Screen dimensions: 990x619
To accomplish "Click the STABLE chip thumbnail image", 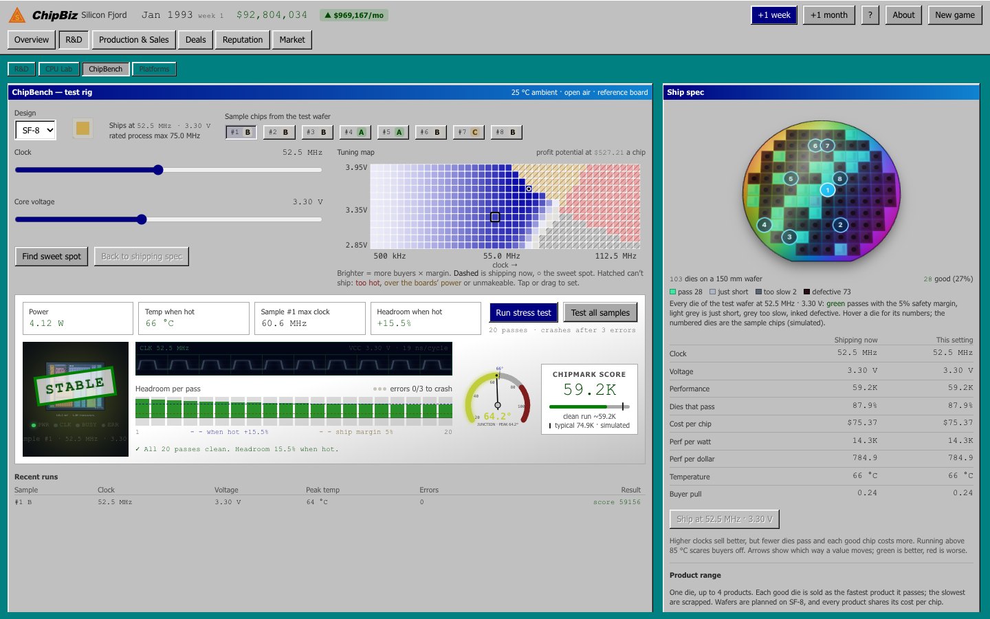I will (76, 399).
